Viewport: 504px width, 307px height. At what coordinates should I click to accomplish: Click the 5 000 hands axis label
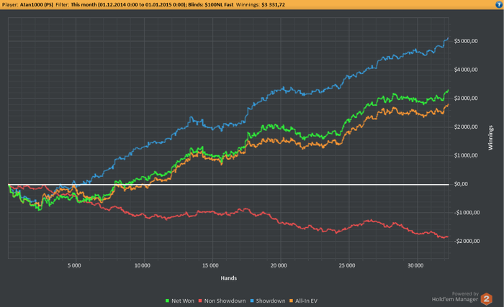tap(74, 265)
